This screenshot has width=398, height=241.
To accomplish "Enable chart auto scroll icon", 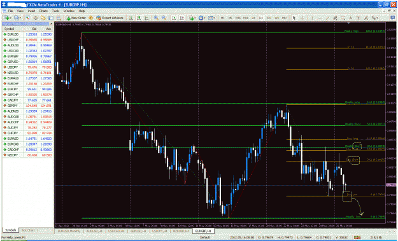I will pyautogui.click(x=174, y=18).
